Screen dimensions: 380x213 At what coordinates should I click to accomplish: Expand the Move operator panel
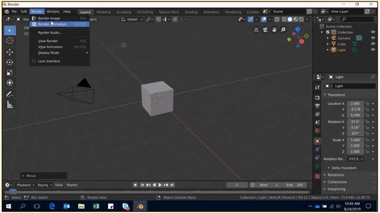[x=43, y=176]
